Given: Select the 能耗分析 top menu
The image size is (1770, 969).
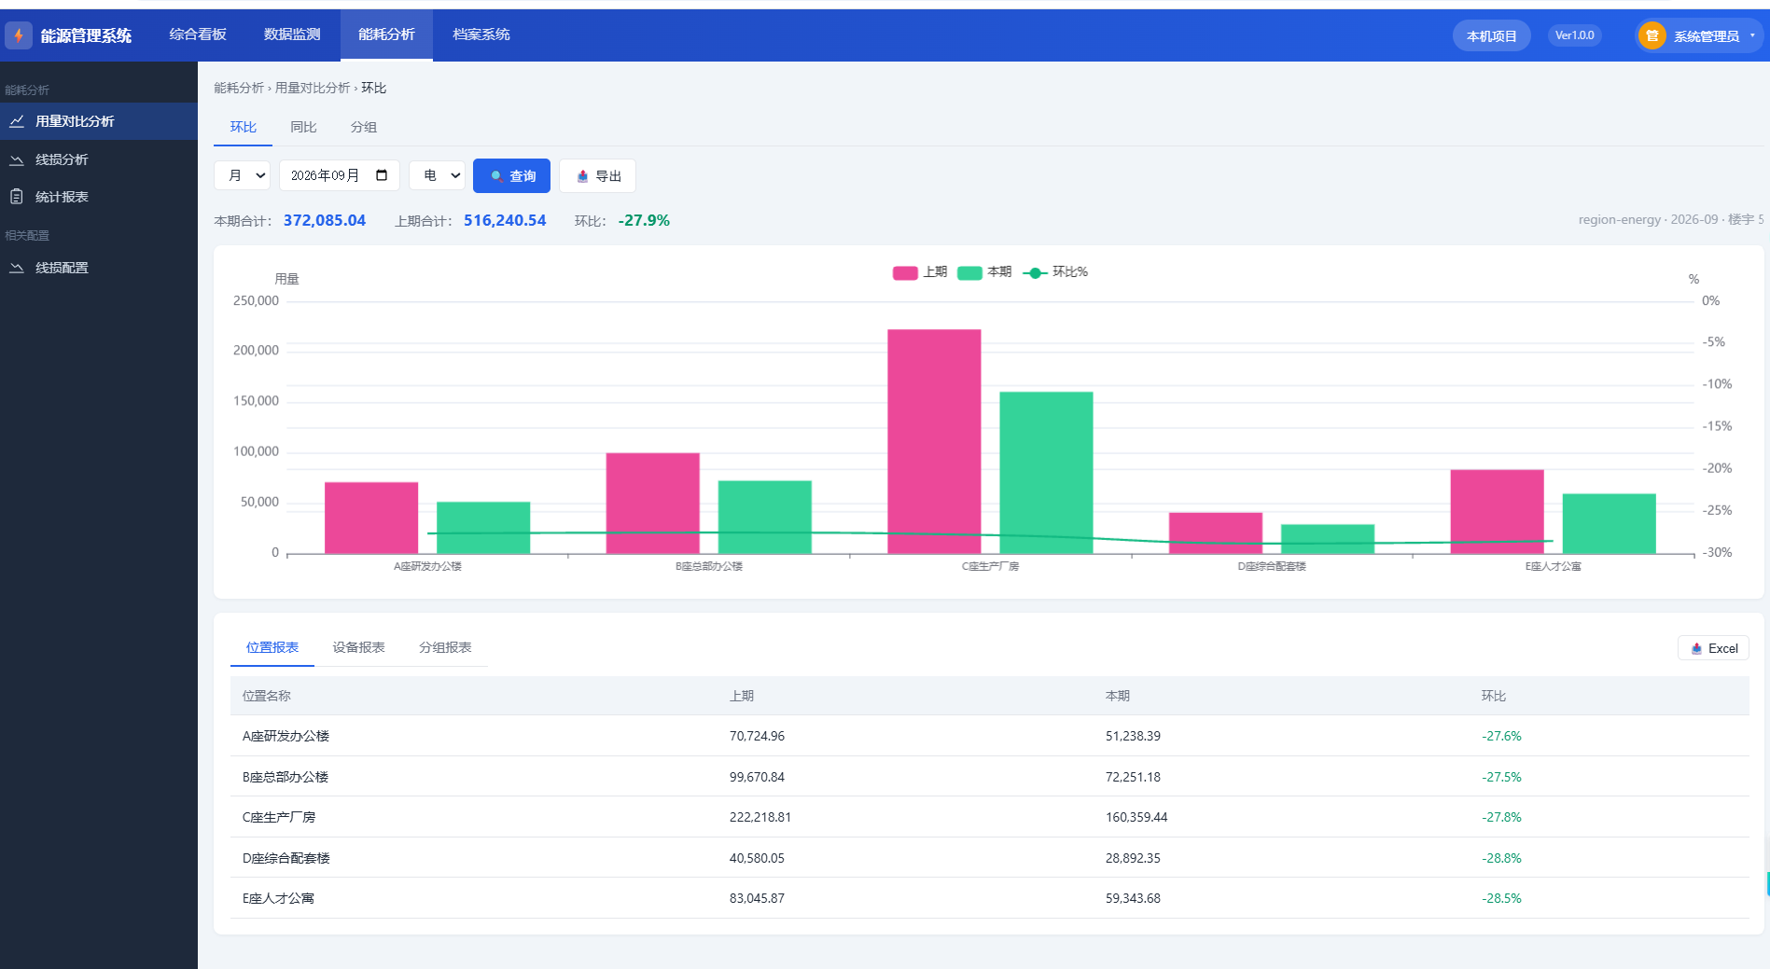Looking at the screenshot, I should click(386, 35).
